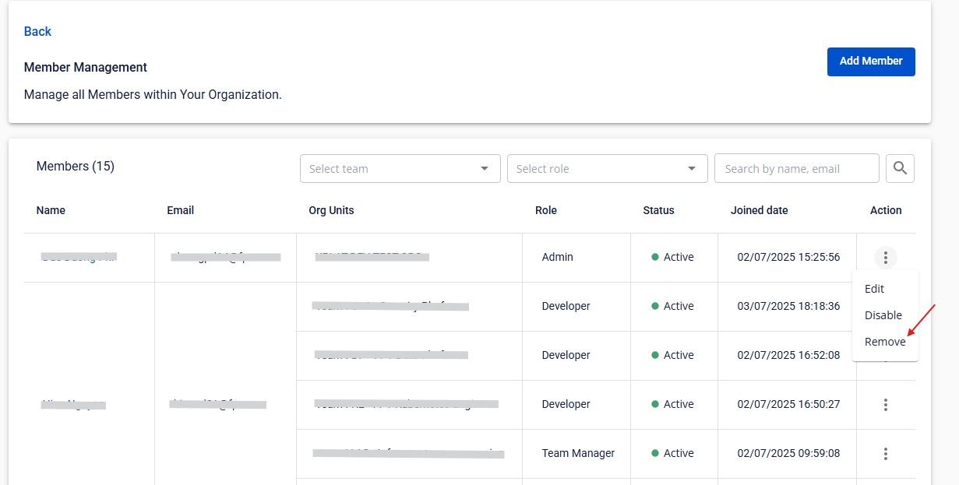Expand the Select role dropdown arrow
Viewport: 959px width, 485px height.
692,169
